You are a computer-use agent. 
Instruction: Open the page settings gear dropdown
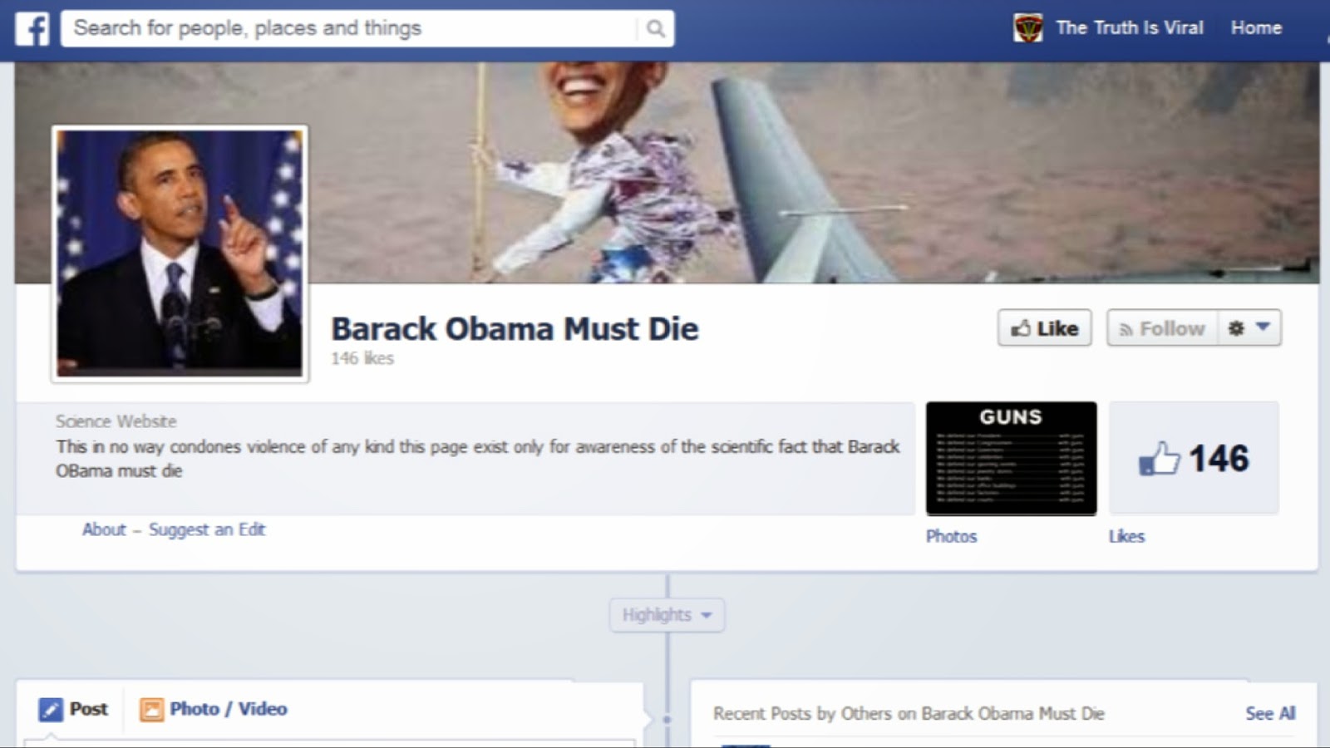point(1249,328)
